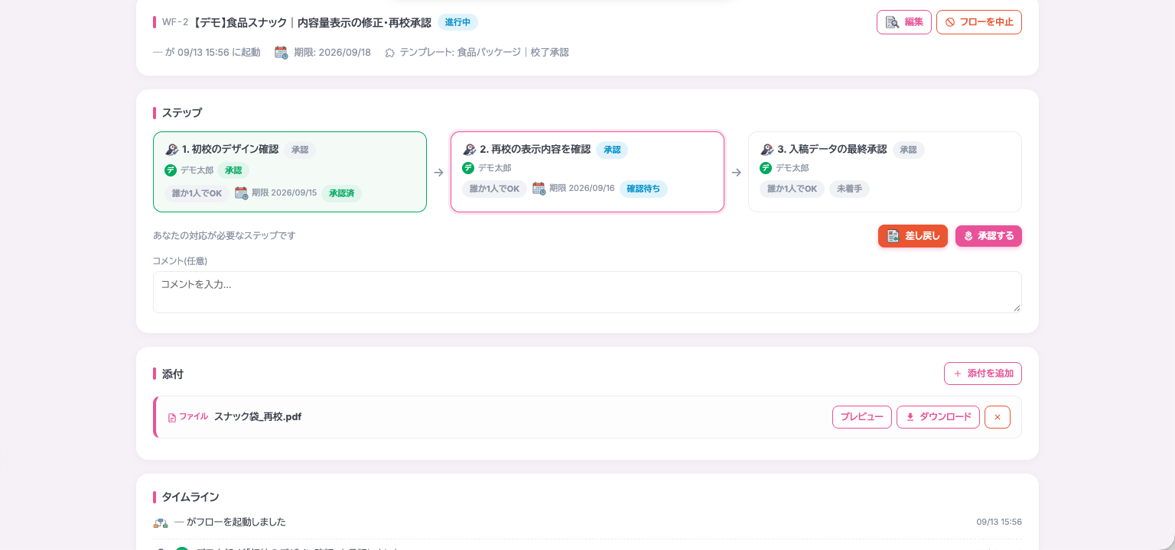The height and width of the screenshot is (550, 1175).
Task: Click calendar icon next to 期限 2026/09/16
Action: pos(539,189)
